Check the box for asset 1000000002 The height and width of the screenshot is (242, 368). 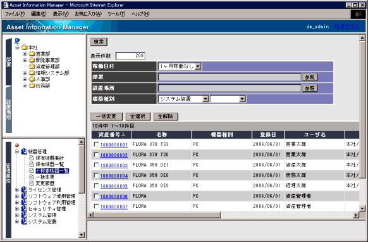[96, 155]
